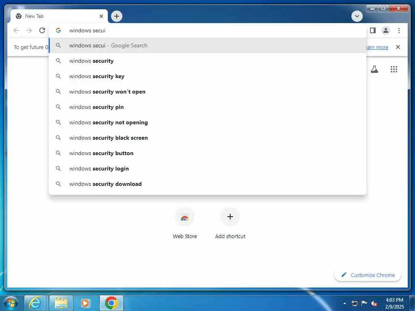Click in the address bar text
The image size is (415, 311).
click(x=87, y=30)
